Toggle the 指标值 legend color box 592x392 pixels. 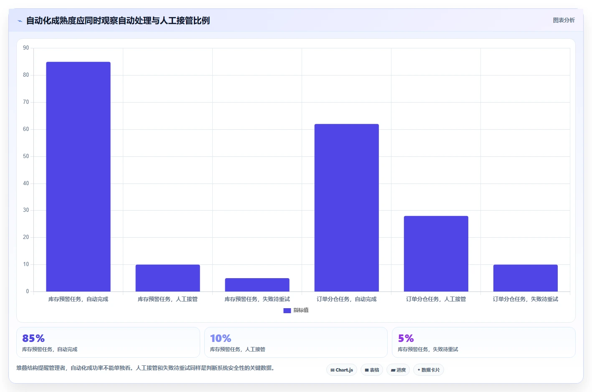[287, 310]
